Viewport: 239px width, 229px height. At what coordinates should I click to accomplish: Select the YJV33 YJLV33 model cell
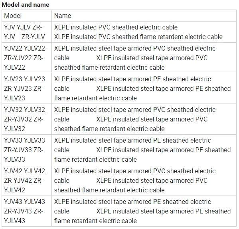(27, 150)
